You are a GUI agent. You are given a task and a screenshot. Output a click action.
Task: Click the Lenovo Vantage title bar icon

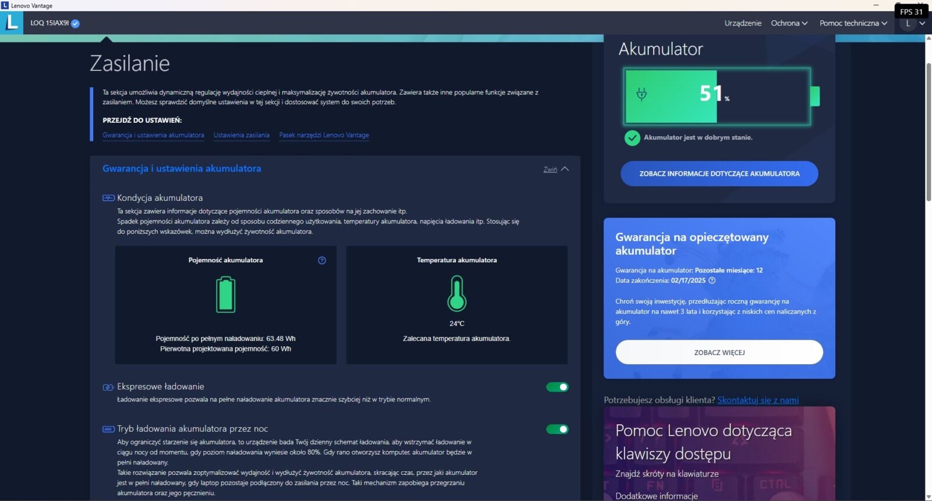pos(5,5)
